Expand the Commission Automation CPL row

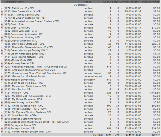[2, 34]
